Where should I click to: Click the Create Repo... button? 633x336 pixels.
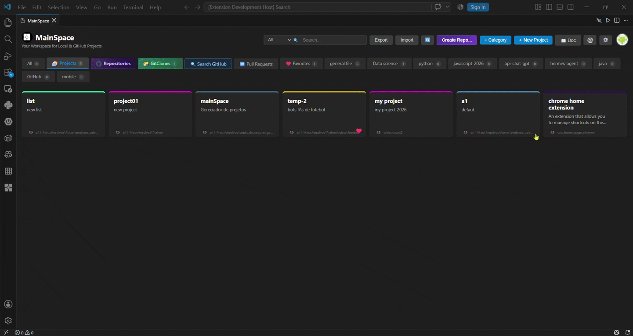[457, 40]
